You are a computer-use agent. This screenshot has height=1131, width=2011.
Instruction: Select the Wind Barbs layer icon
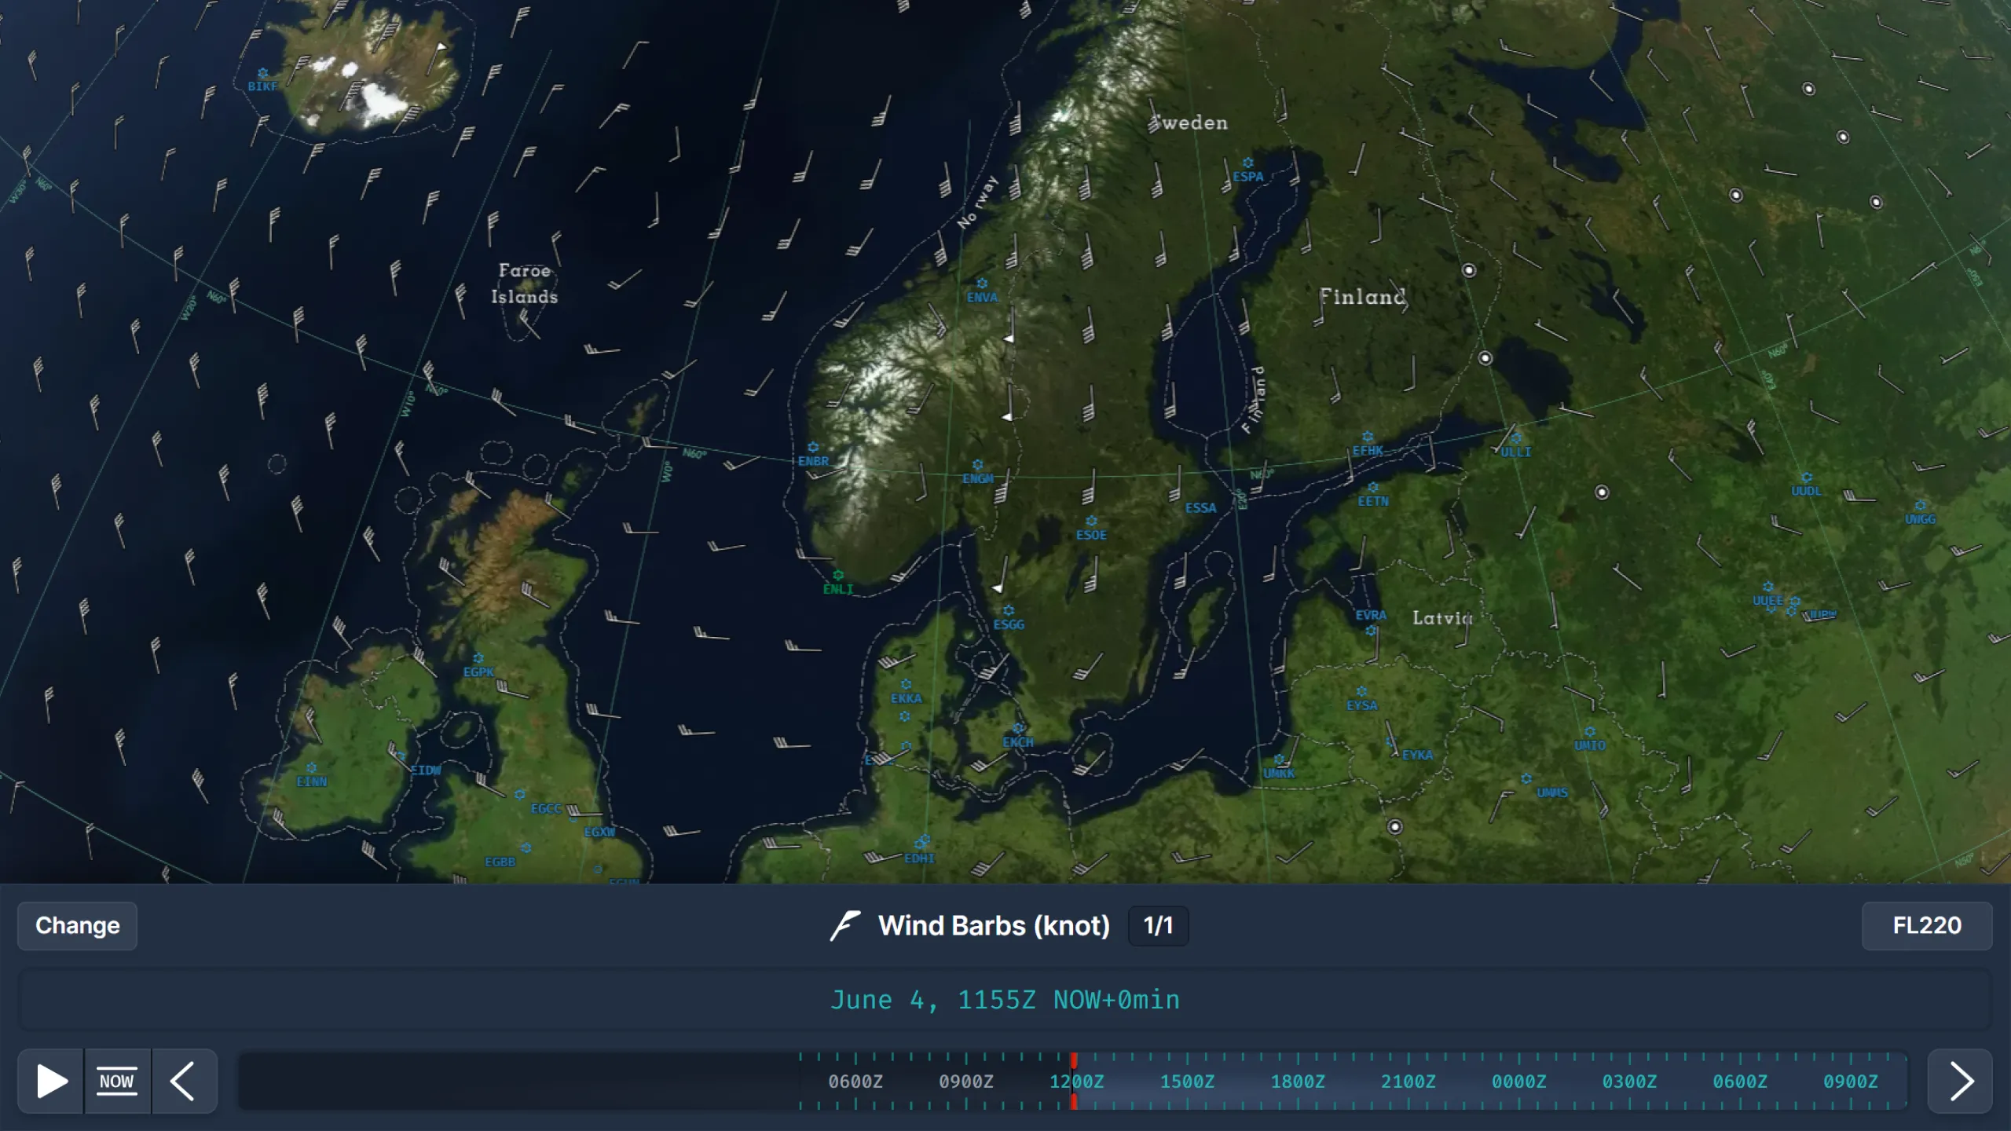point(846,925)
